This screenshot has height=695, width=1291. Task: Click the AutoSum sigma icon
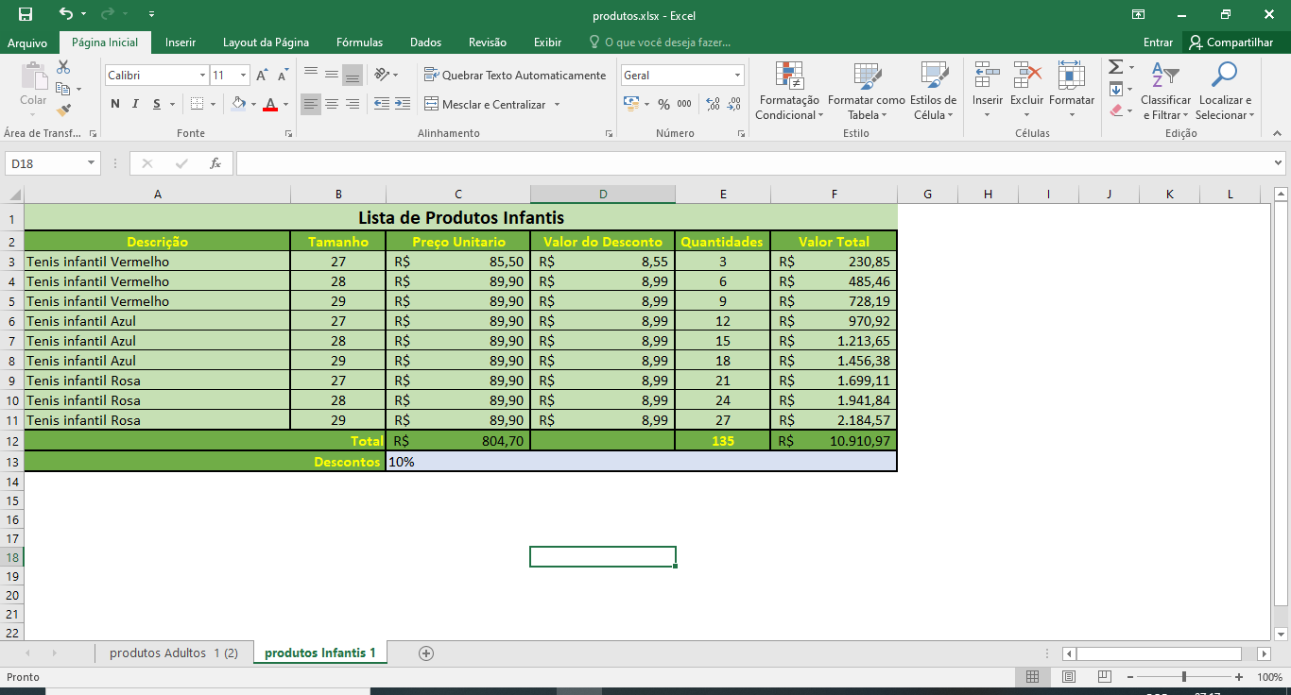click(x=1115, y=67)
